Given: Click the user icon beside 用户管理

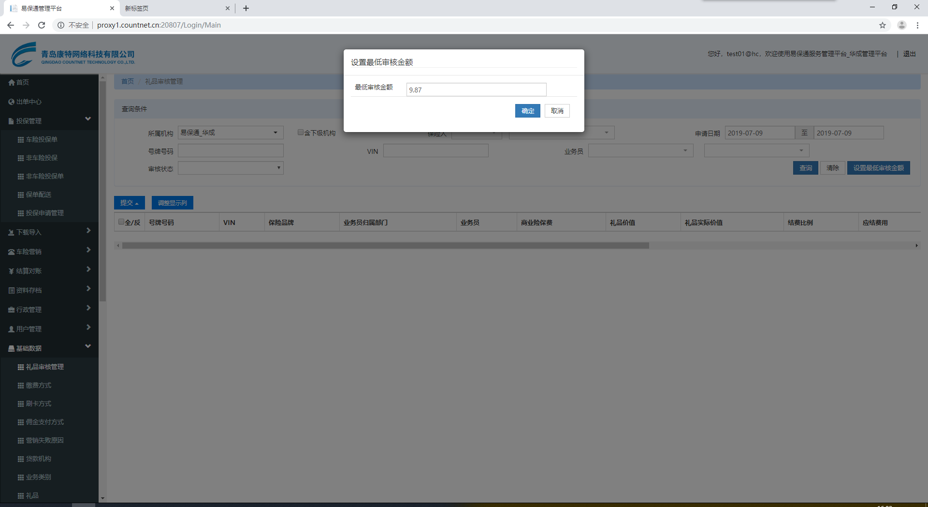Looking at the screenshot, I should [x=12, y=329].
